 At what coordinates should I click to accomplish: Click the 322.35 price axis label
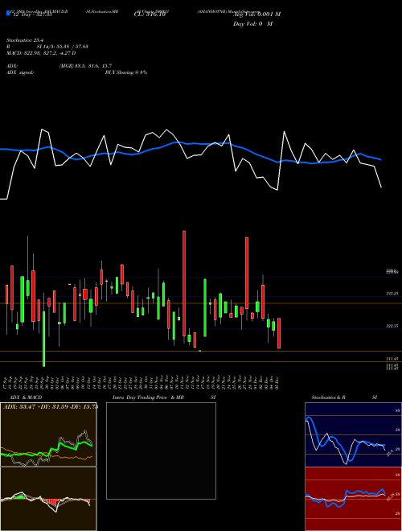pos(392,326)
